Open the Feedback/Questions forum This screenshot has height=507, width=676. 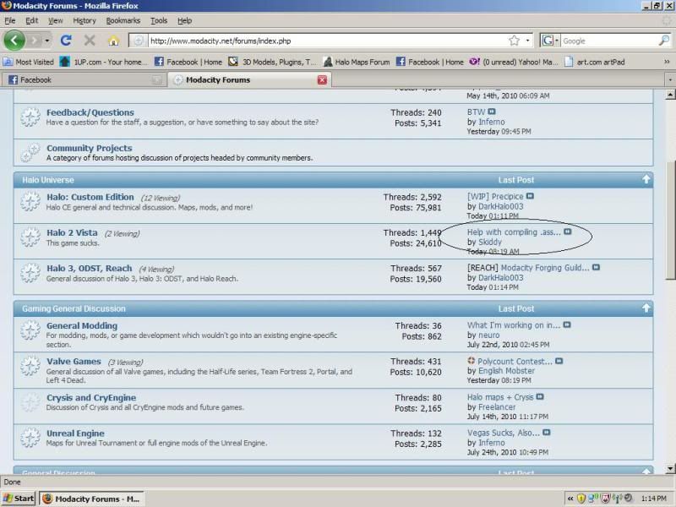[x=90, y=112]
